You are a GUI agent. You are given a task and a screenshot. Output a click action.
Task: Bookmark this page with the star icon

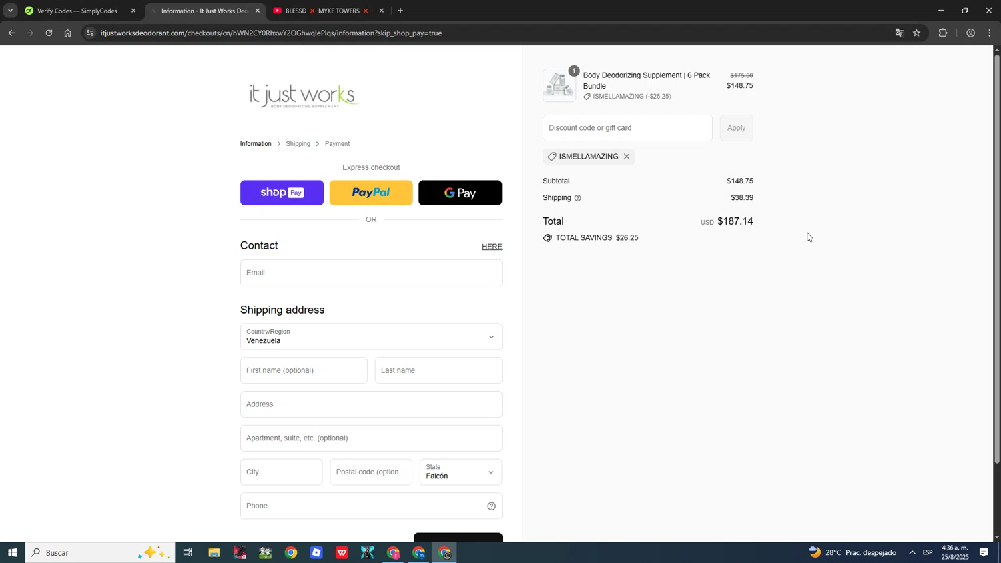[916, 33]
